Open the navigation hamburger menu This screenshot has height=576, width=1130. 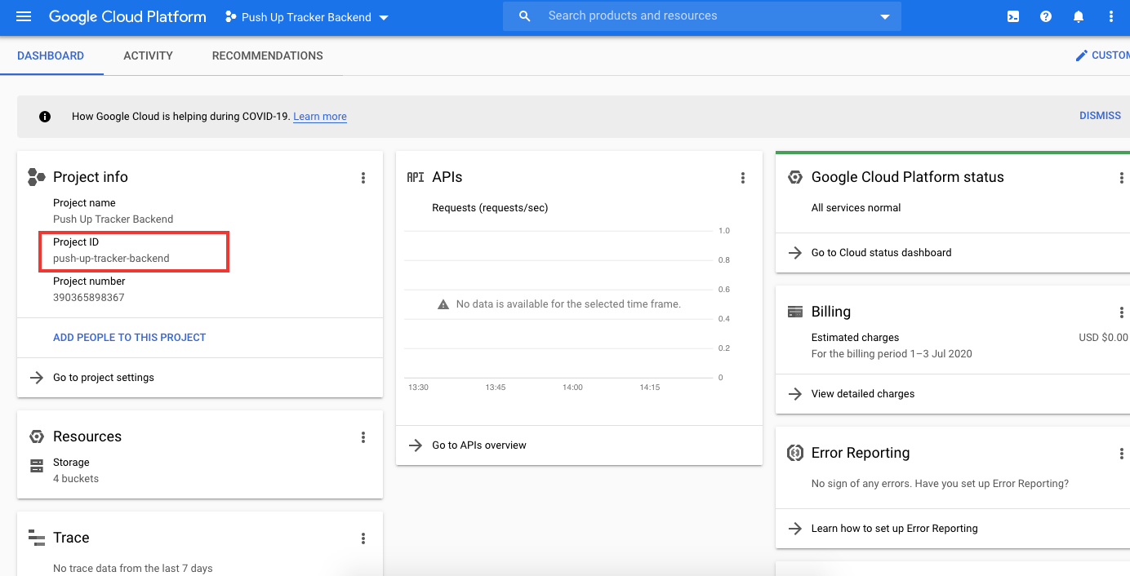pyautogui.click(x=23, y=16)
